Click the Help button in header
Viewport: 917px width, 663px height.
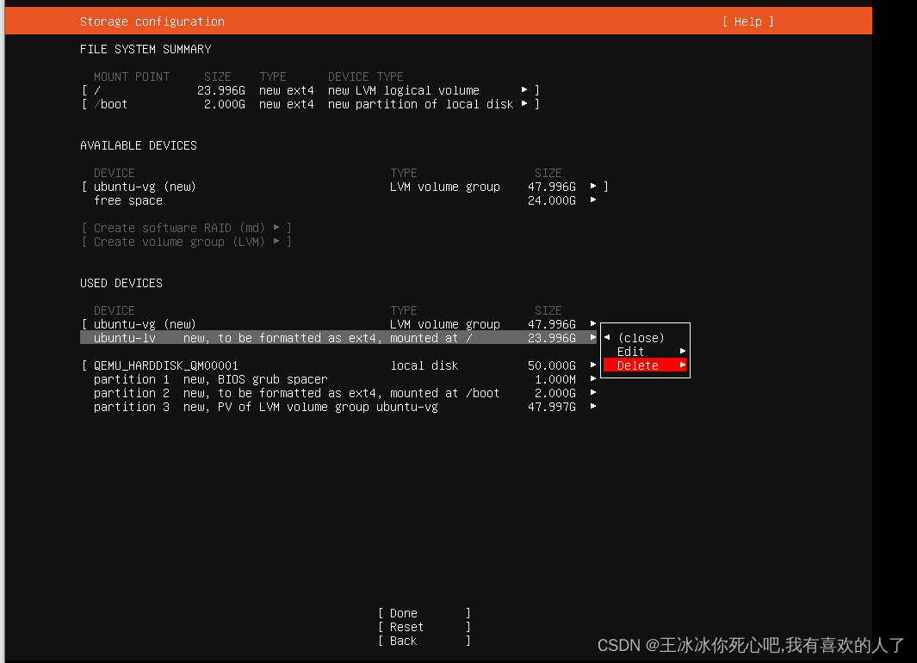[x=747, y=21]
